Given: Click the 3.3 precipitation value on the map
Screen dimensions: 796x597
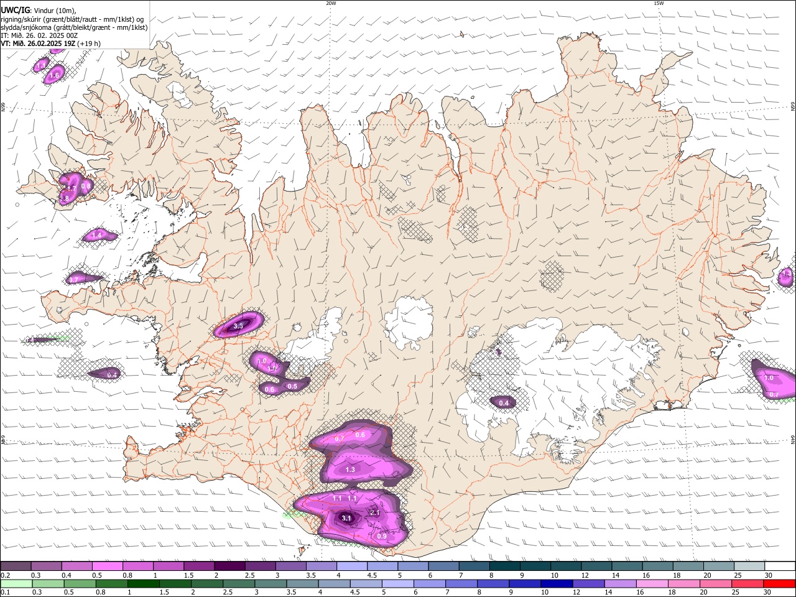Looking at the screenshot, I should pos(238,326).
